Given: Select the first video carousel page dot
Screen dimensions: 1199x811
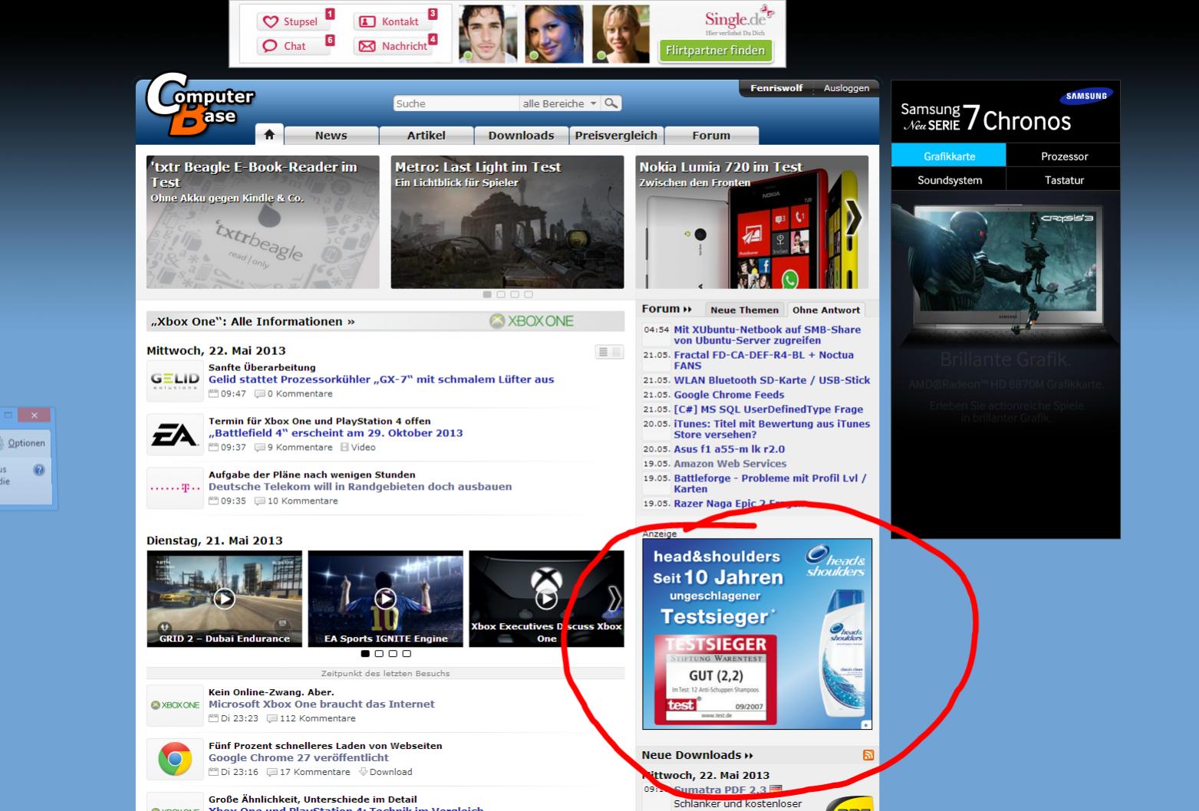Looking at the screenshot, I should [x=365, y=654].
